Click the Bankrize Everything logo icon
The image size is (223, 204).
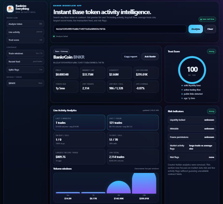(10, 9)
